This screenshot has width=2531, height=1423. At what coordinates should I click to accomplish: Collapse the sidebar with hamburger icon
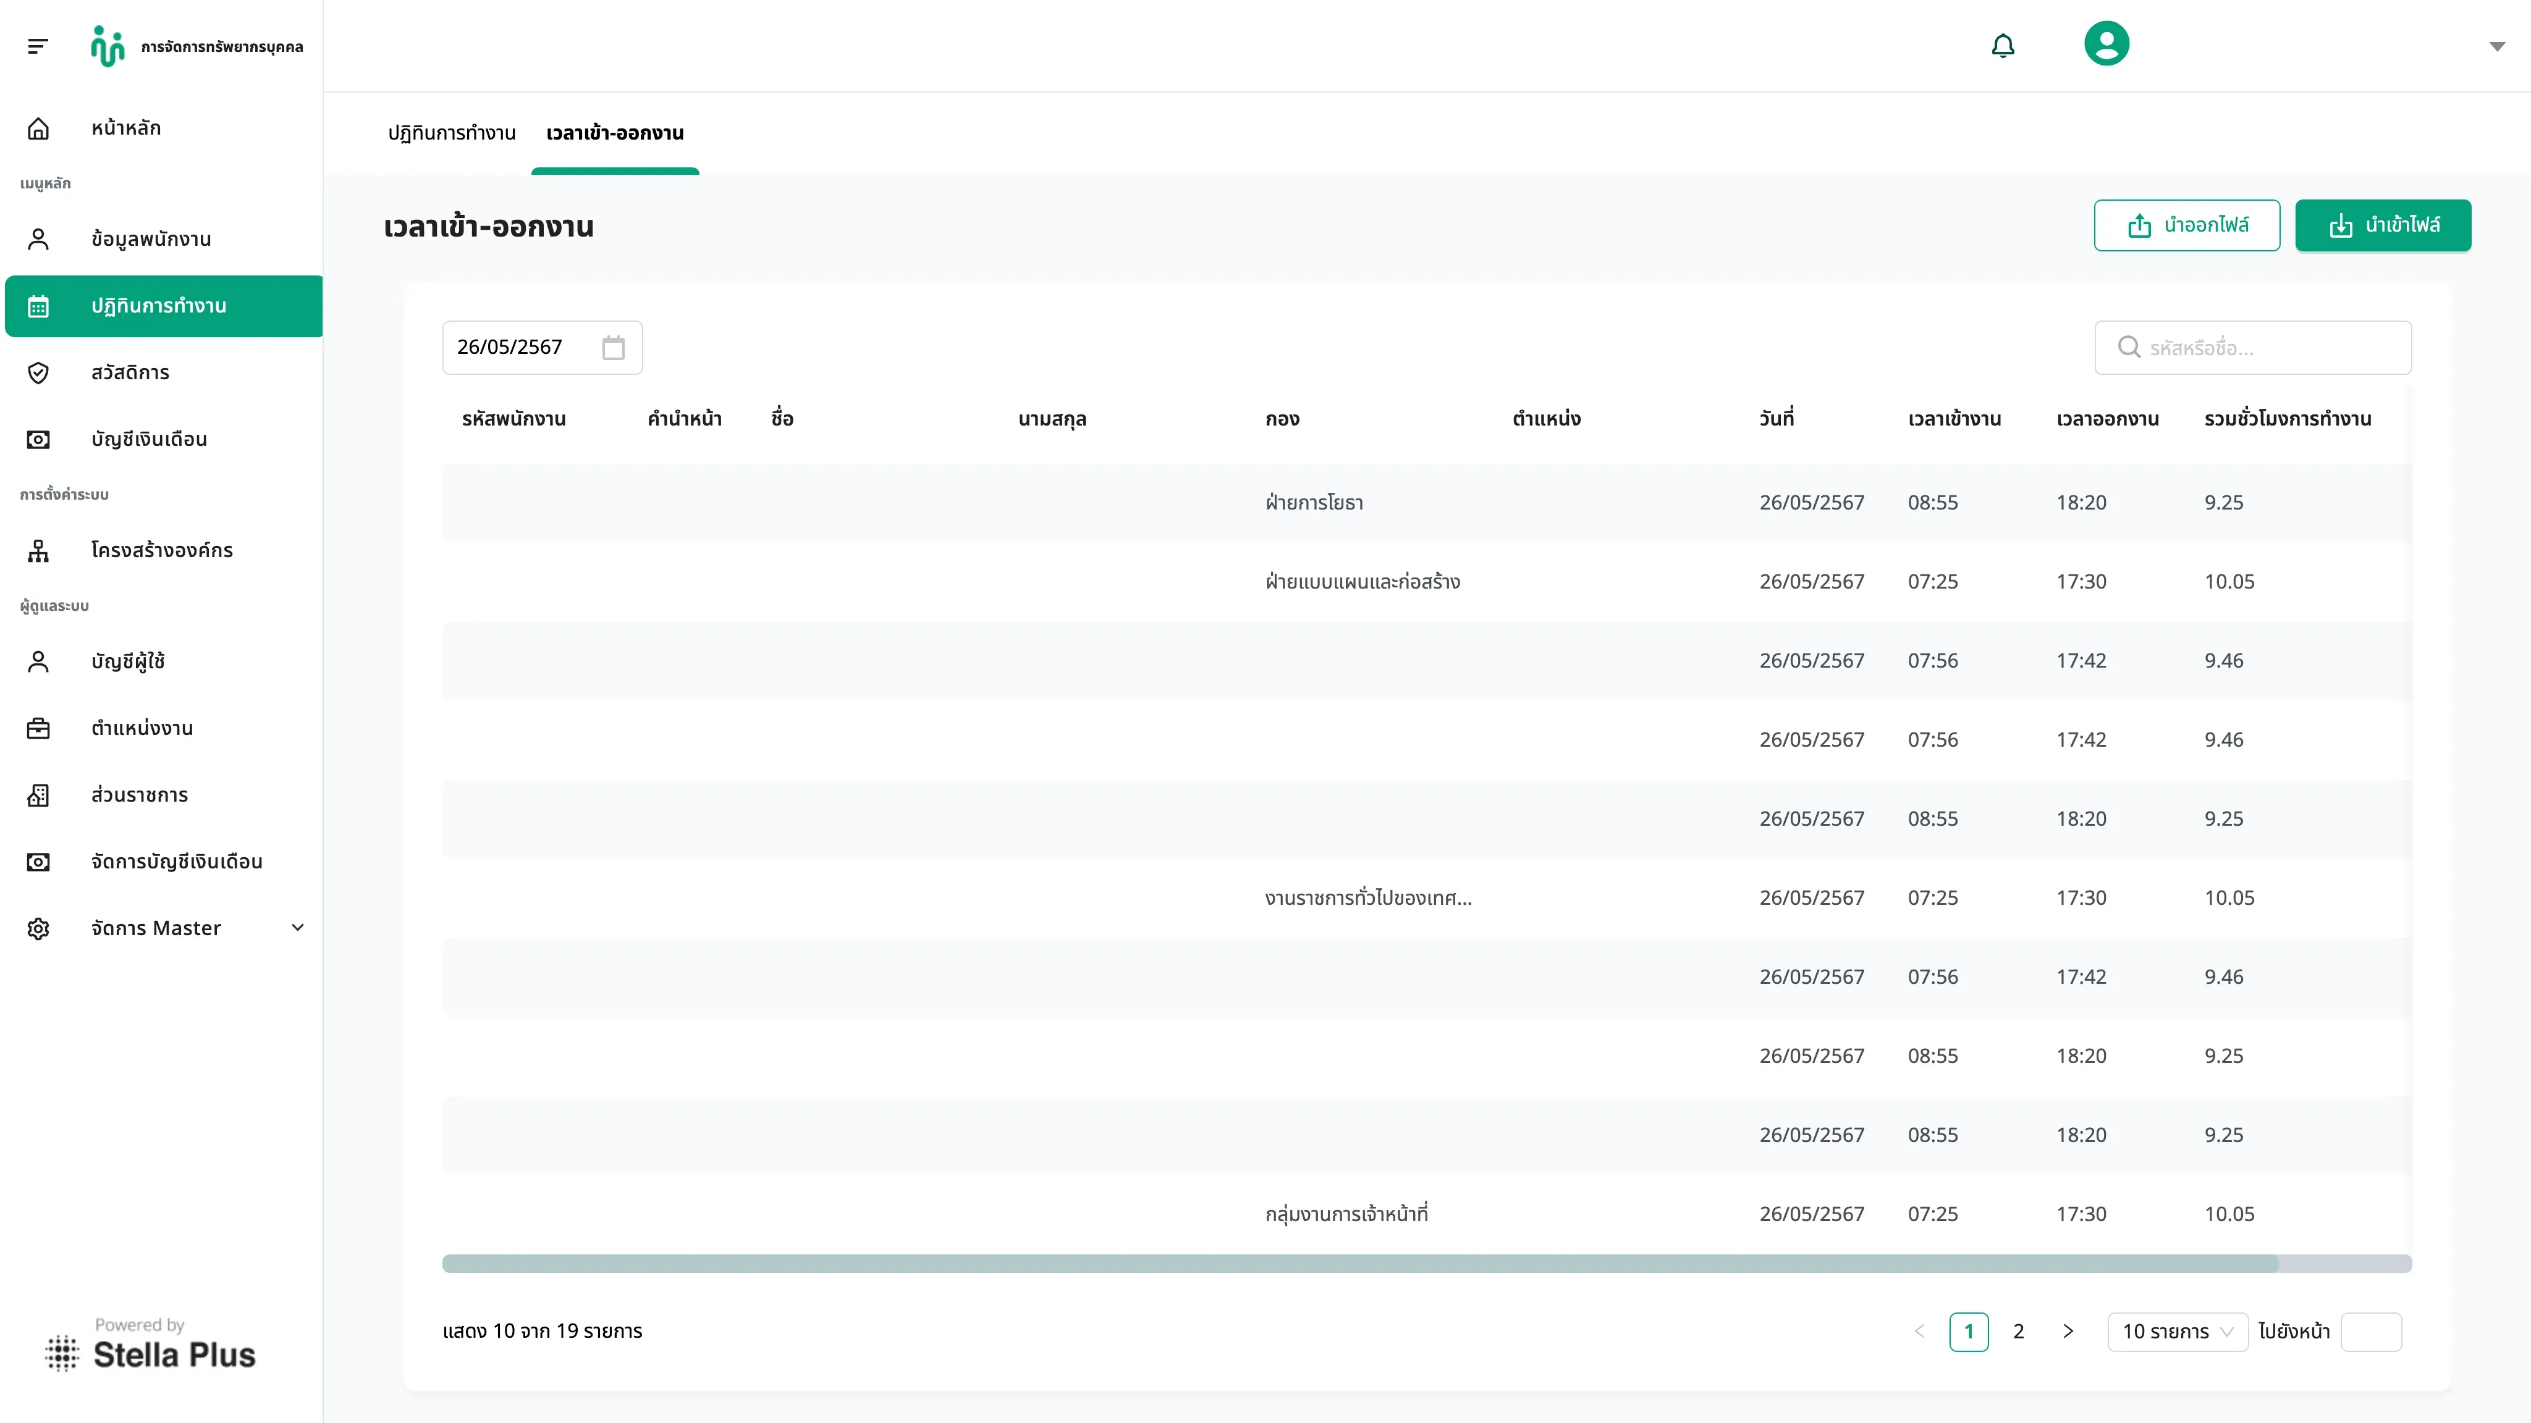pyautogui.click(x=37, y=46)
